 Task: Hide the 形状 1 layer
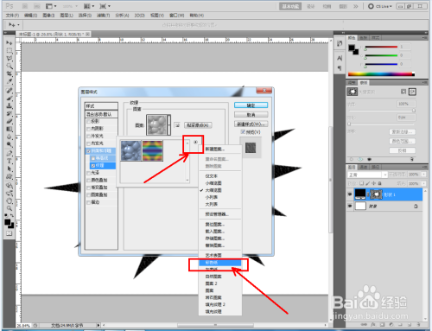(350, 194)
